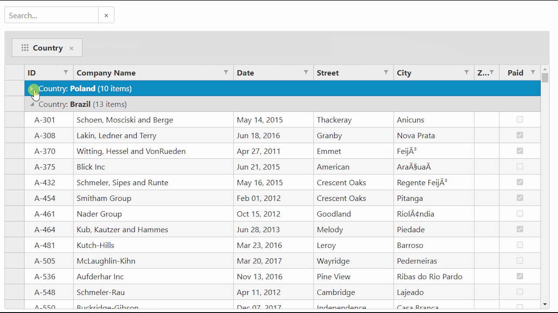This screenshot has width=558, height=313.
Task: Focus the Search input field
Action: (x=51, y=15)
